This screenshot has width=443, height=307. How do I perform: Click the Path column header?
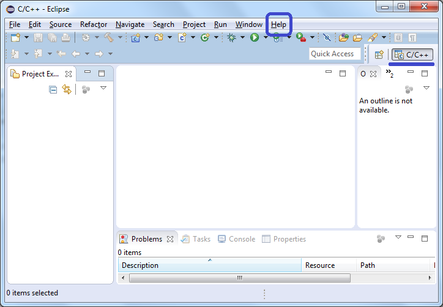click(x=394, y=265)
